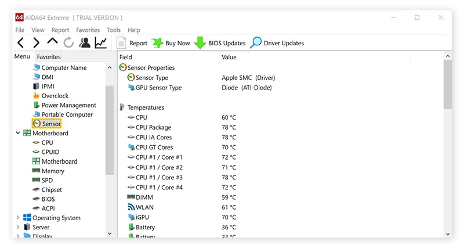Click the Report page icon
The width and height of the screenshot is (464, 248).
click(121, 43)
